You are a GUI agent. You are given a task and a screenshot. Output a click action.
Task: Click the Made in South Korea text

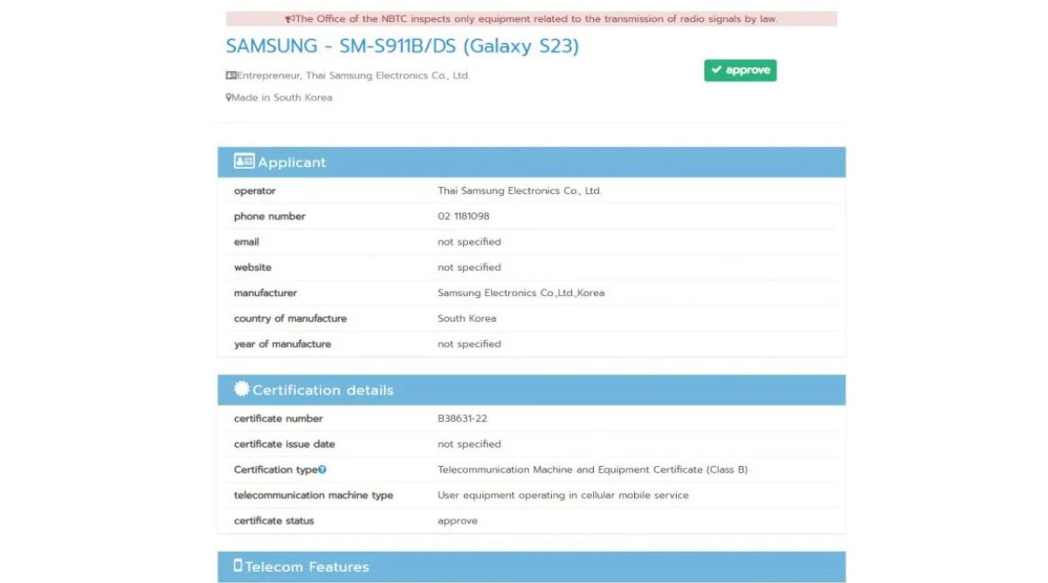[x=282, y=97]
